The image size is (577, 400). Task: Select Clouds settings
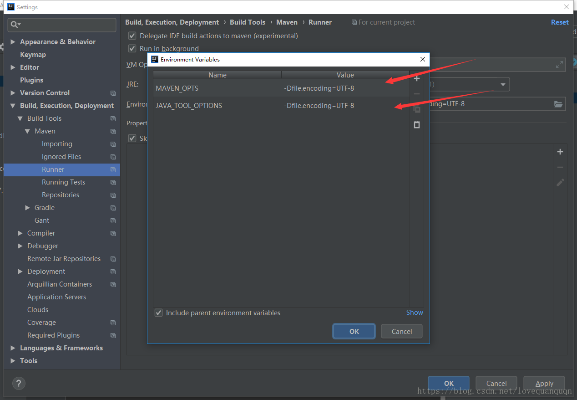click(38, 310)
